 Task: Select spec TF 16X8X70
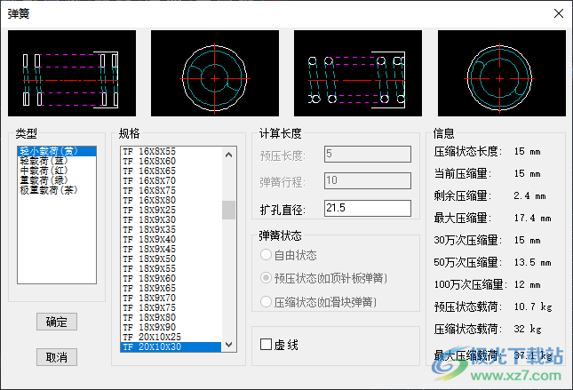pyautogui.click(x=171, y=180)
